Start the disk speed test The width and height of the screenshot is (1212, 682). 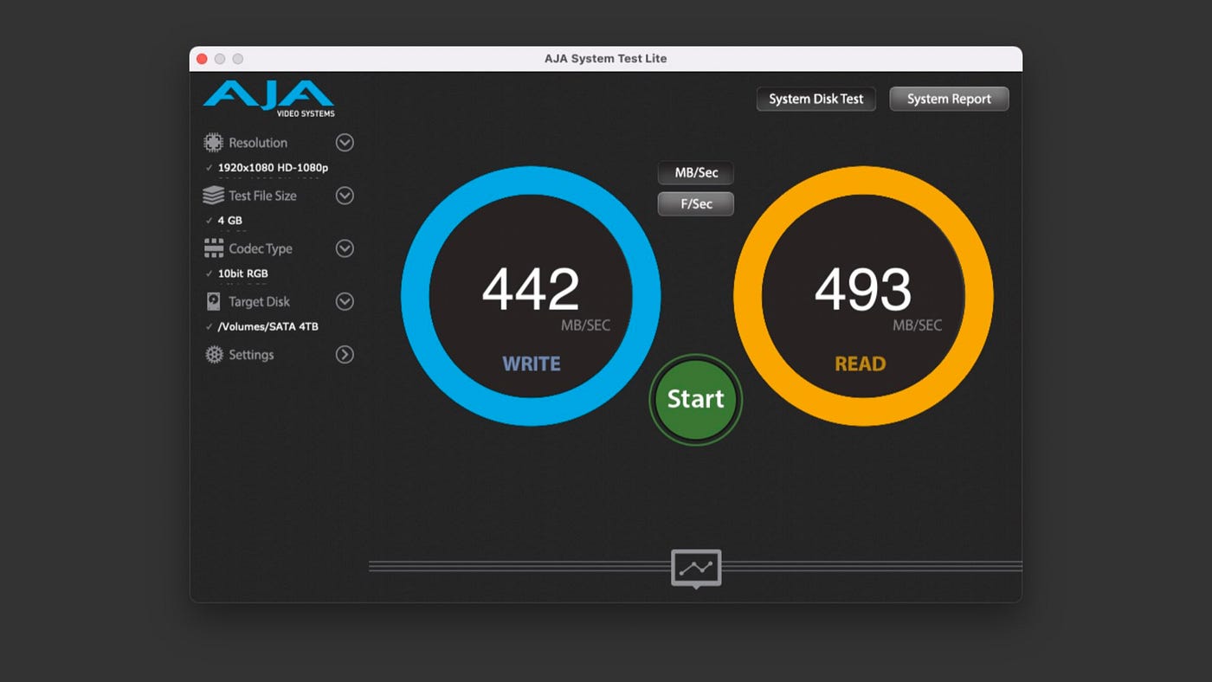[x=695, y=400]
